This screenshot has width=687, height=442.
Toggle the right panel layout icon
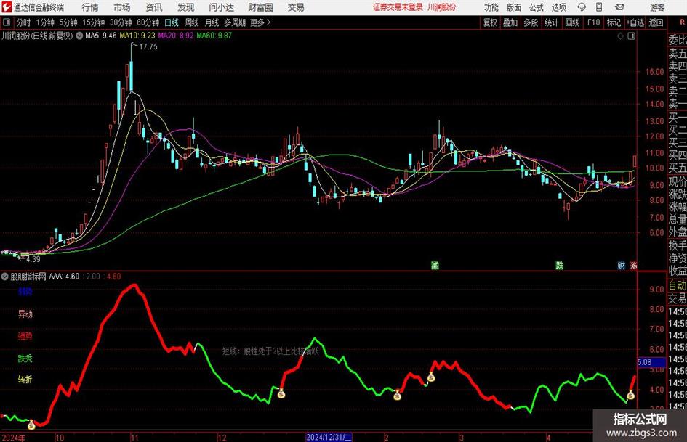click(631, 36)
